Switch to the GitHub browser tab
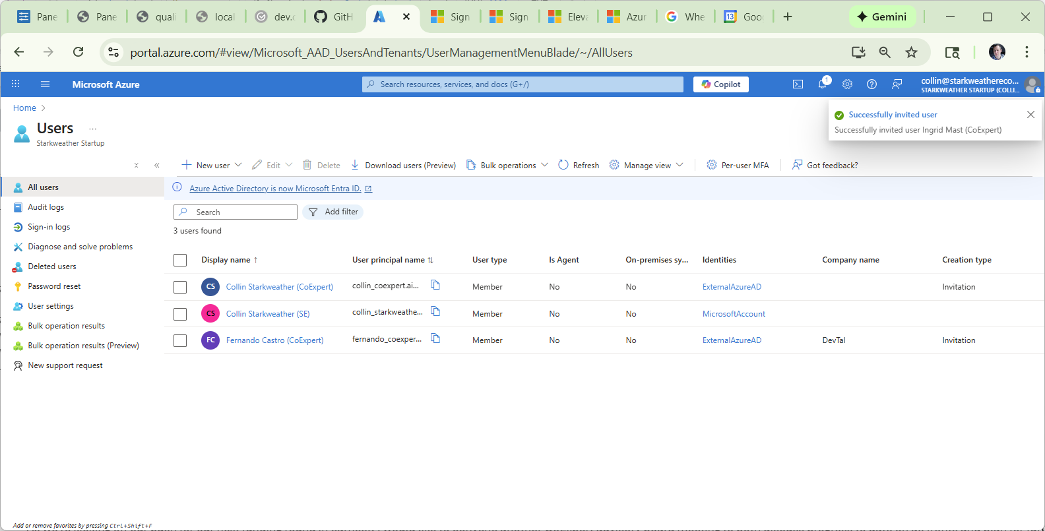 tap(334, 16)
